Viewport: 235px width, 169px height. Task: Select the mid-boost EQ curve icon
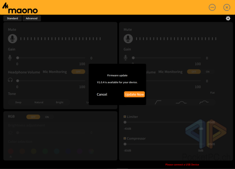click(x=181, y=102)
